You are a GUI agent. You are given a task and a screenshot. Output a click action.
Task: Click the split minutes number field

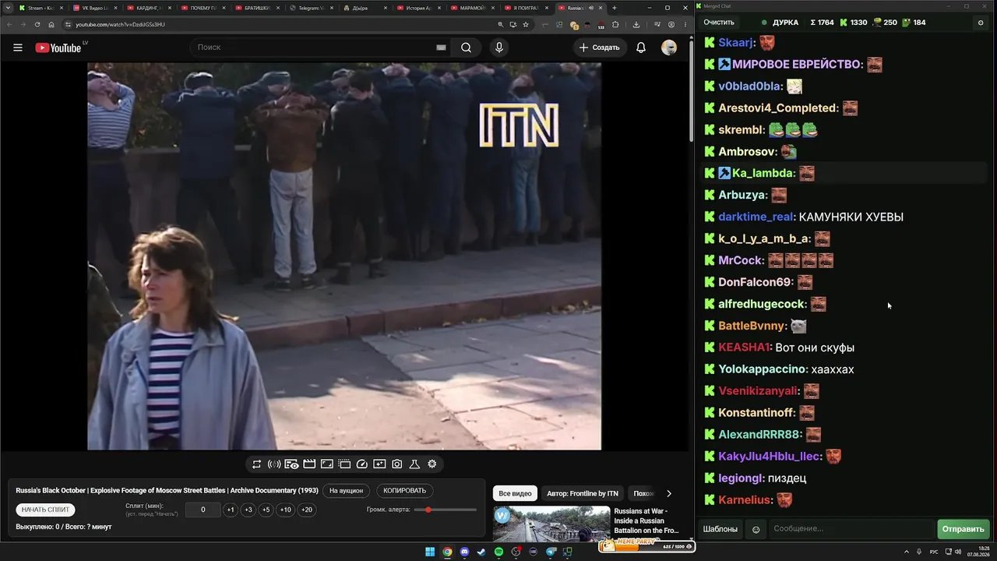click(x=203, y=510)
